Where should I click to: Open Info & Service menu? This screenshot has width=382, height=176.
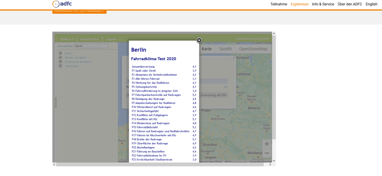pyautogui.click(x=323, y=4)
